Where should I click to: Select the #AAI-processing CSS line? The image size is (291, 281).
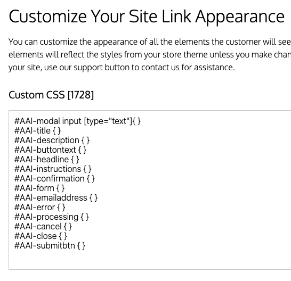click(x=52, y=217)
